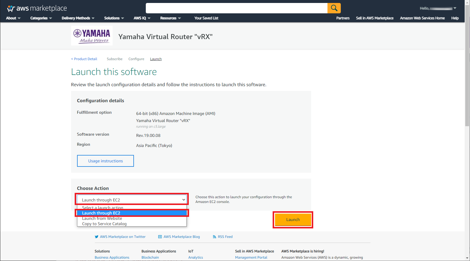Expand the Categories dropdown
Screen dimensions: 470x261
(x=41, y=18)
